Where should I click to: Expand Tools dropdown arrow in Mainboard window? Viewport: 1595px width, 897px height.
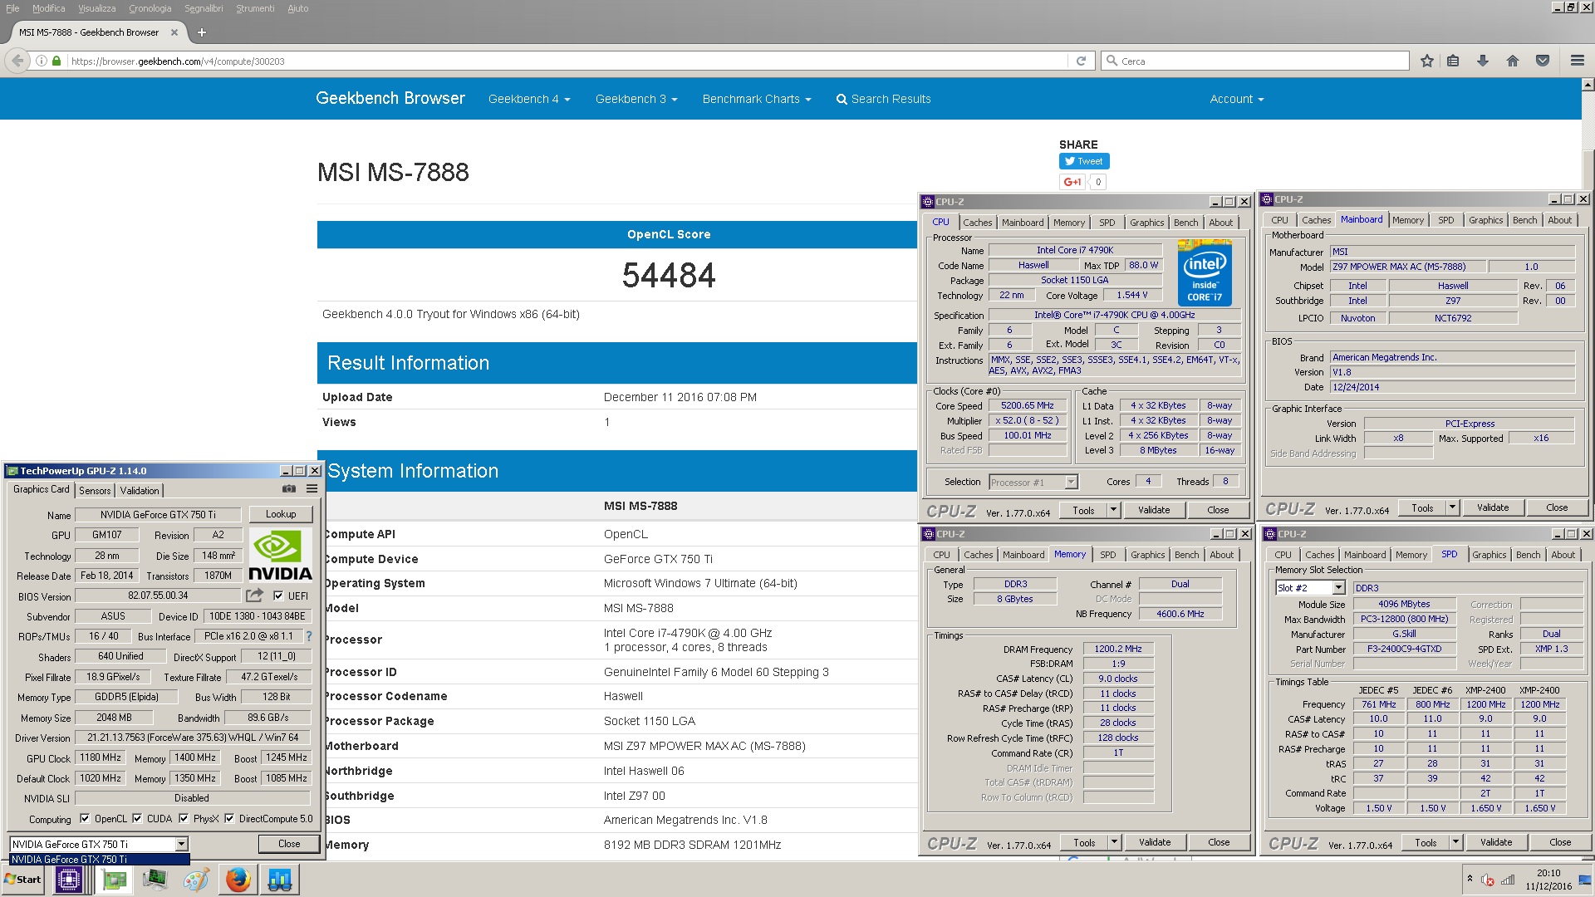[x=1453, y=507]
